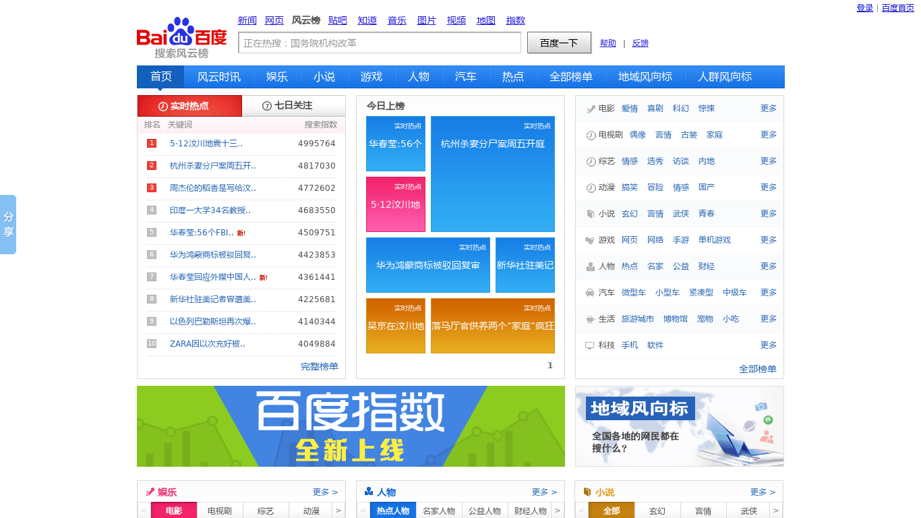This screenshot has height=518, width=921.
Task: Click the film icon beside 电影 category
Action: (x=591, y=109)
